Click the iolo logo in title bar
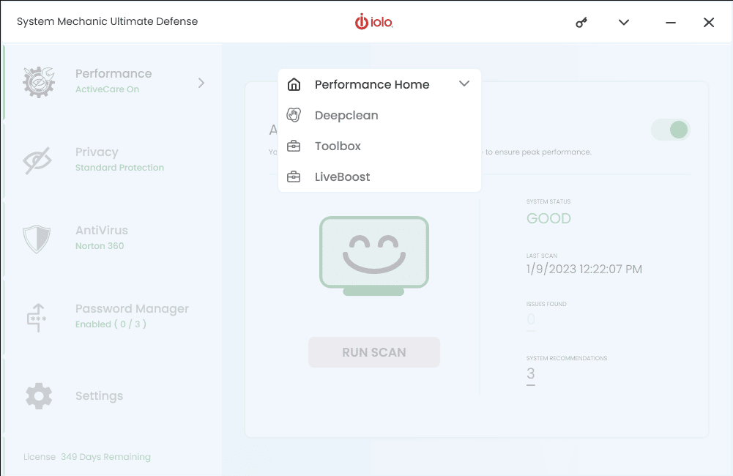 tap(374, 21)
